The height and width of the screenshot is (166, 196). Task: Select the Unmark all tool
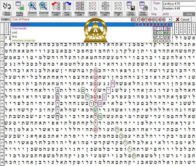click(x=118, y=6)
